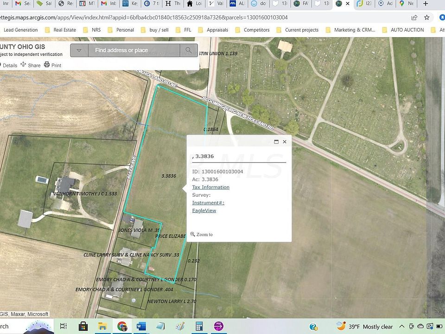Open the EagleView link
445x334 pixels.
tap(204, 211)
